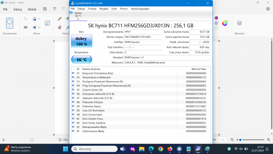Image resolution: width=273 pixels, height=154 pixels.
Task: Open the Funkcje menu in CrystalDiskInfo
Action: [x=92, y=9]
